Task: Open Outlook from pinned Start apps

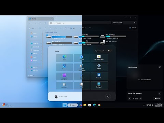Action: coord(82,58)
